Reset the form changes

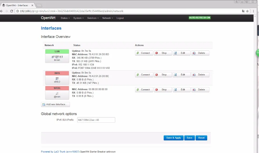click(x=201, y=138)
